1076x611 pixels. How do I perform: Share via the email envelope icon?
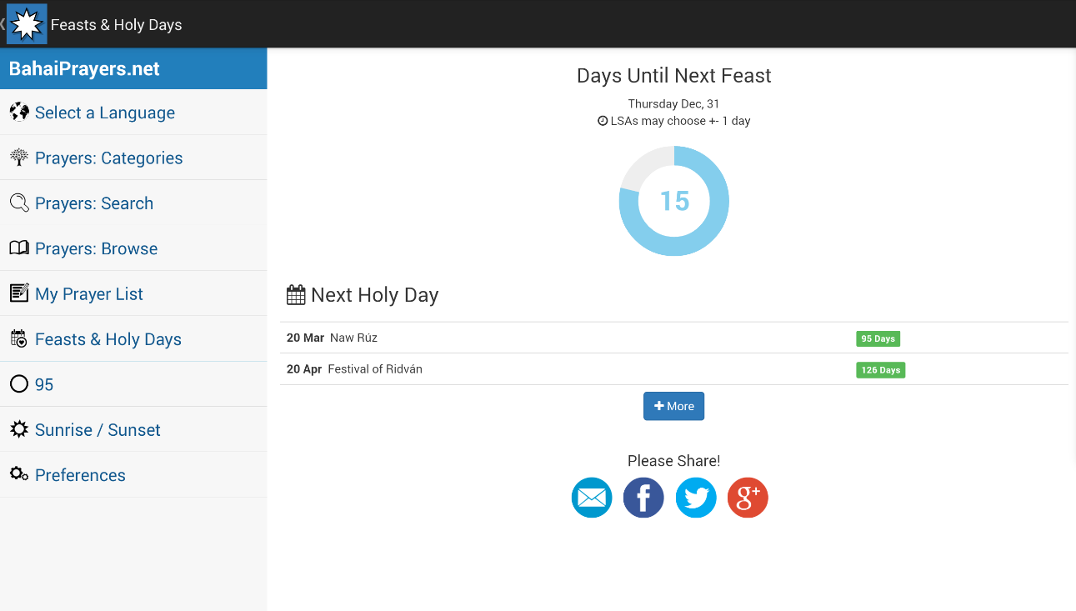(592, 498)
